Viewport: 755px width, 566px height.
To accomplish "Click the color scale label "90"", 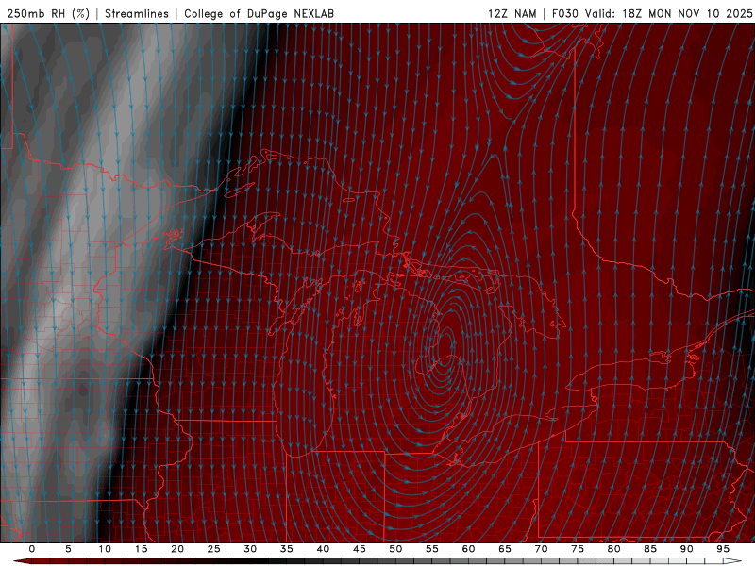I will 687,549.
